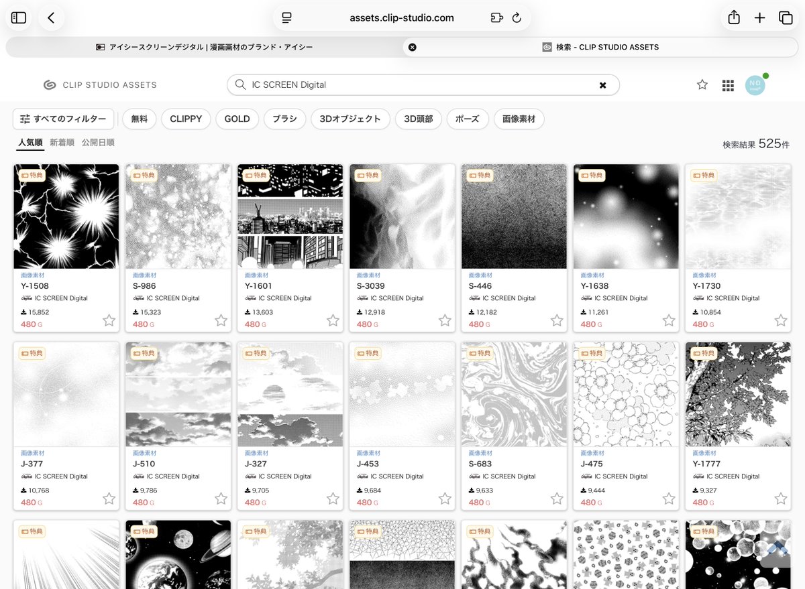
Task: Open the J-475 flower pattern thumbnail
Action: coord(627,395)
